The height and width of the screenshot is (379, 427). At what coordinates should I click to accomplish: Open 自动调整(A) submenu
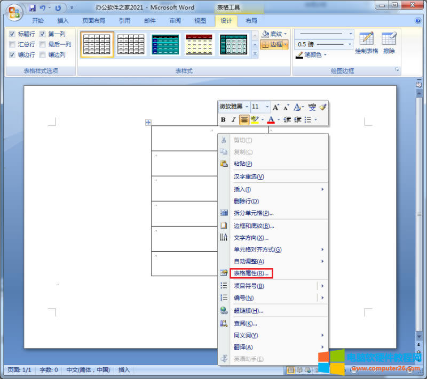pos(273,262)
